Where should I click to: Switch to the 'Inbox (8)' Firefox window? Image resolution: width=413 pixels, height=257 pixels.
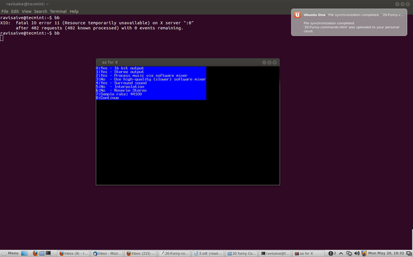tap(73, 253)
